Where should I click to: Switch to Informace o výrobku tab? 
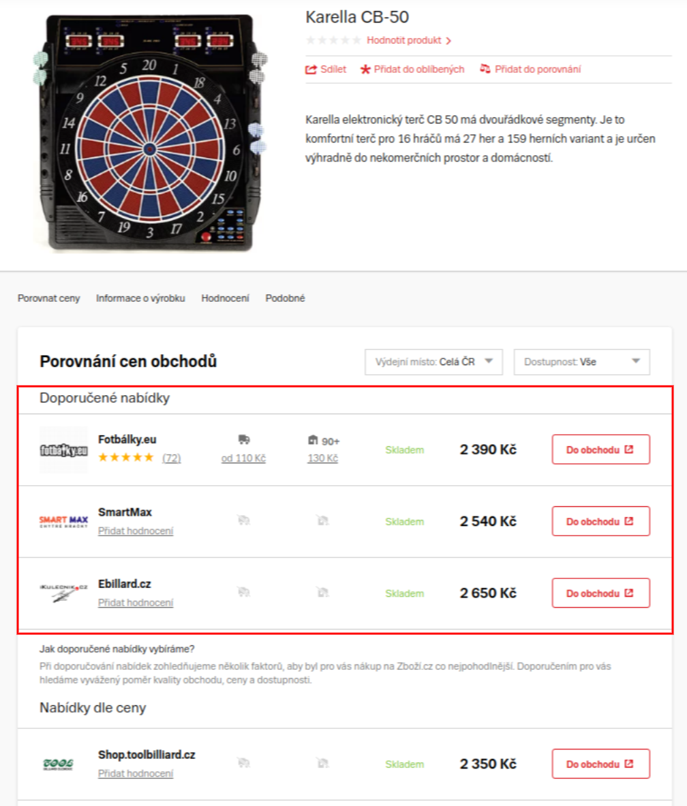coord(140,298)
